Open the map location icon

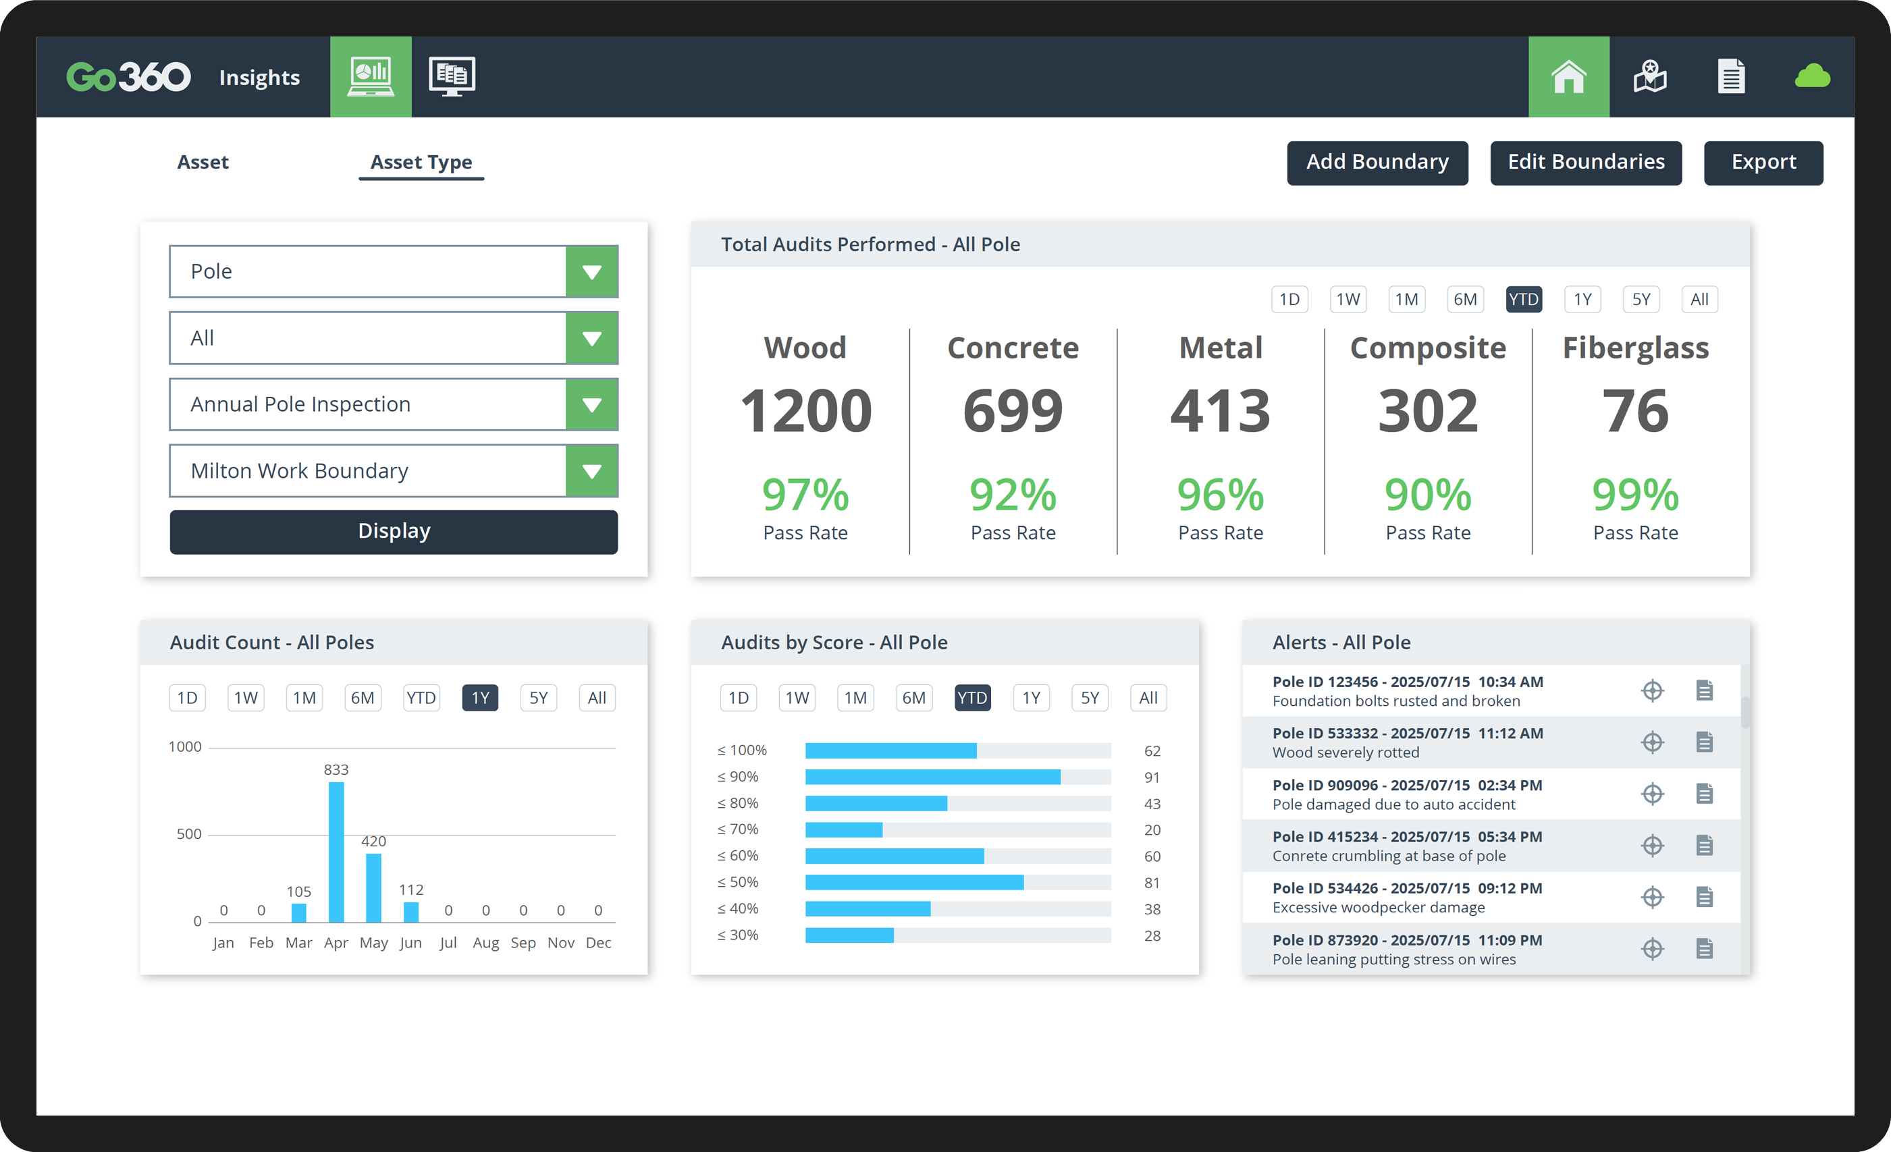1649,77
